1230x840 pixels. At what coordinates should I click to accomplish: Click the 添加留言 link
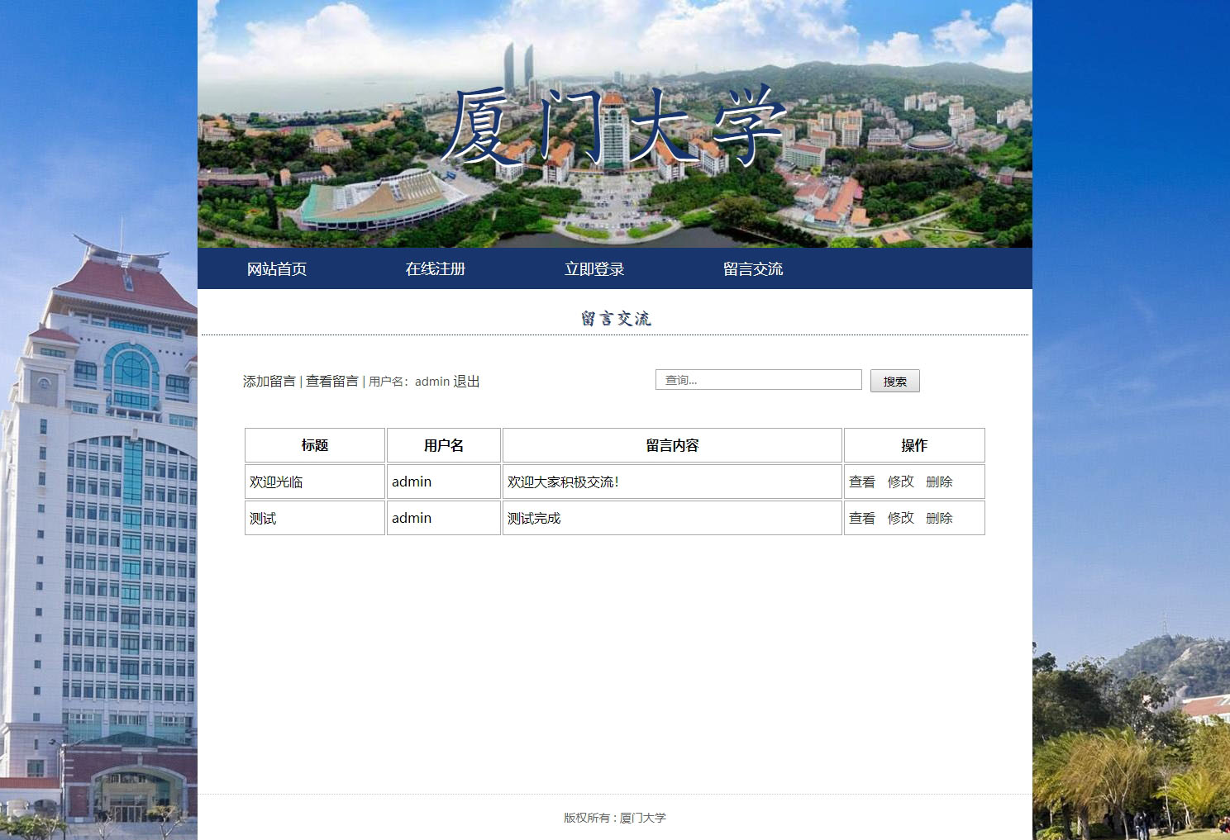269,381
